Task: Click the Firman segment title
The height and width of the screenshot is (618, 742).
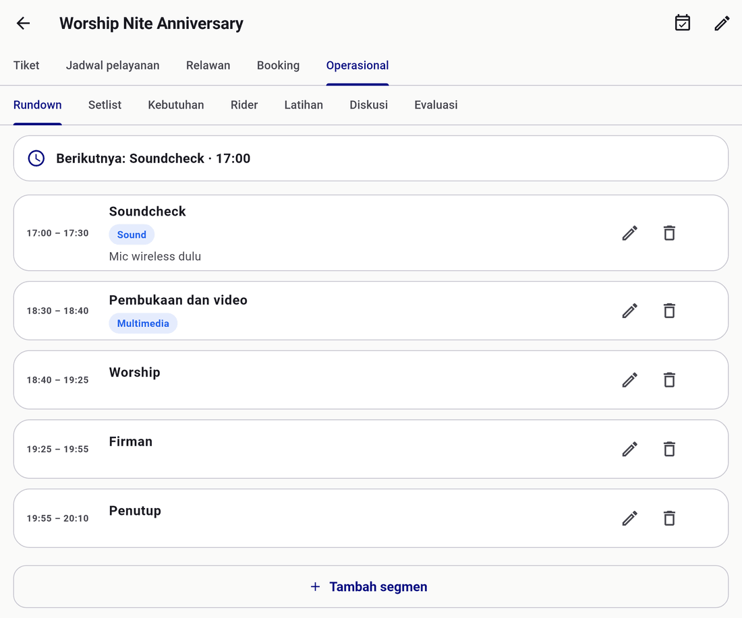Action: coord(131,441)
